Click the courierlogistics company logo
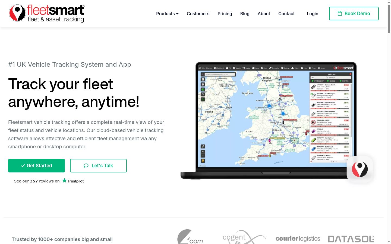 click(x=298, y=239)
